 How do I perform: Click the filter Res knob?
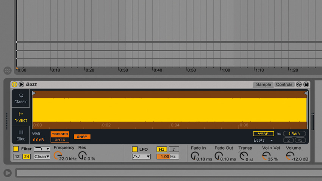pyautogui.click(x=82, y=156)
